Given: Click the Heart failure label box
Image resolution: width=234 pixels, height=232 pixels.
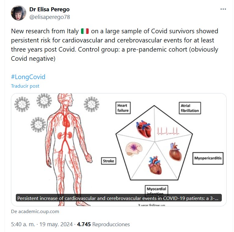Looking at the screenshot, I should point(123,108).
